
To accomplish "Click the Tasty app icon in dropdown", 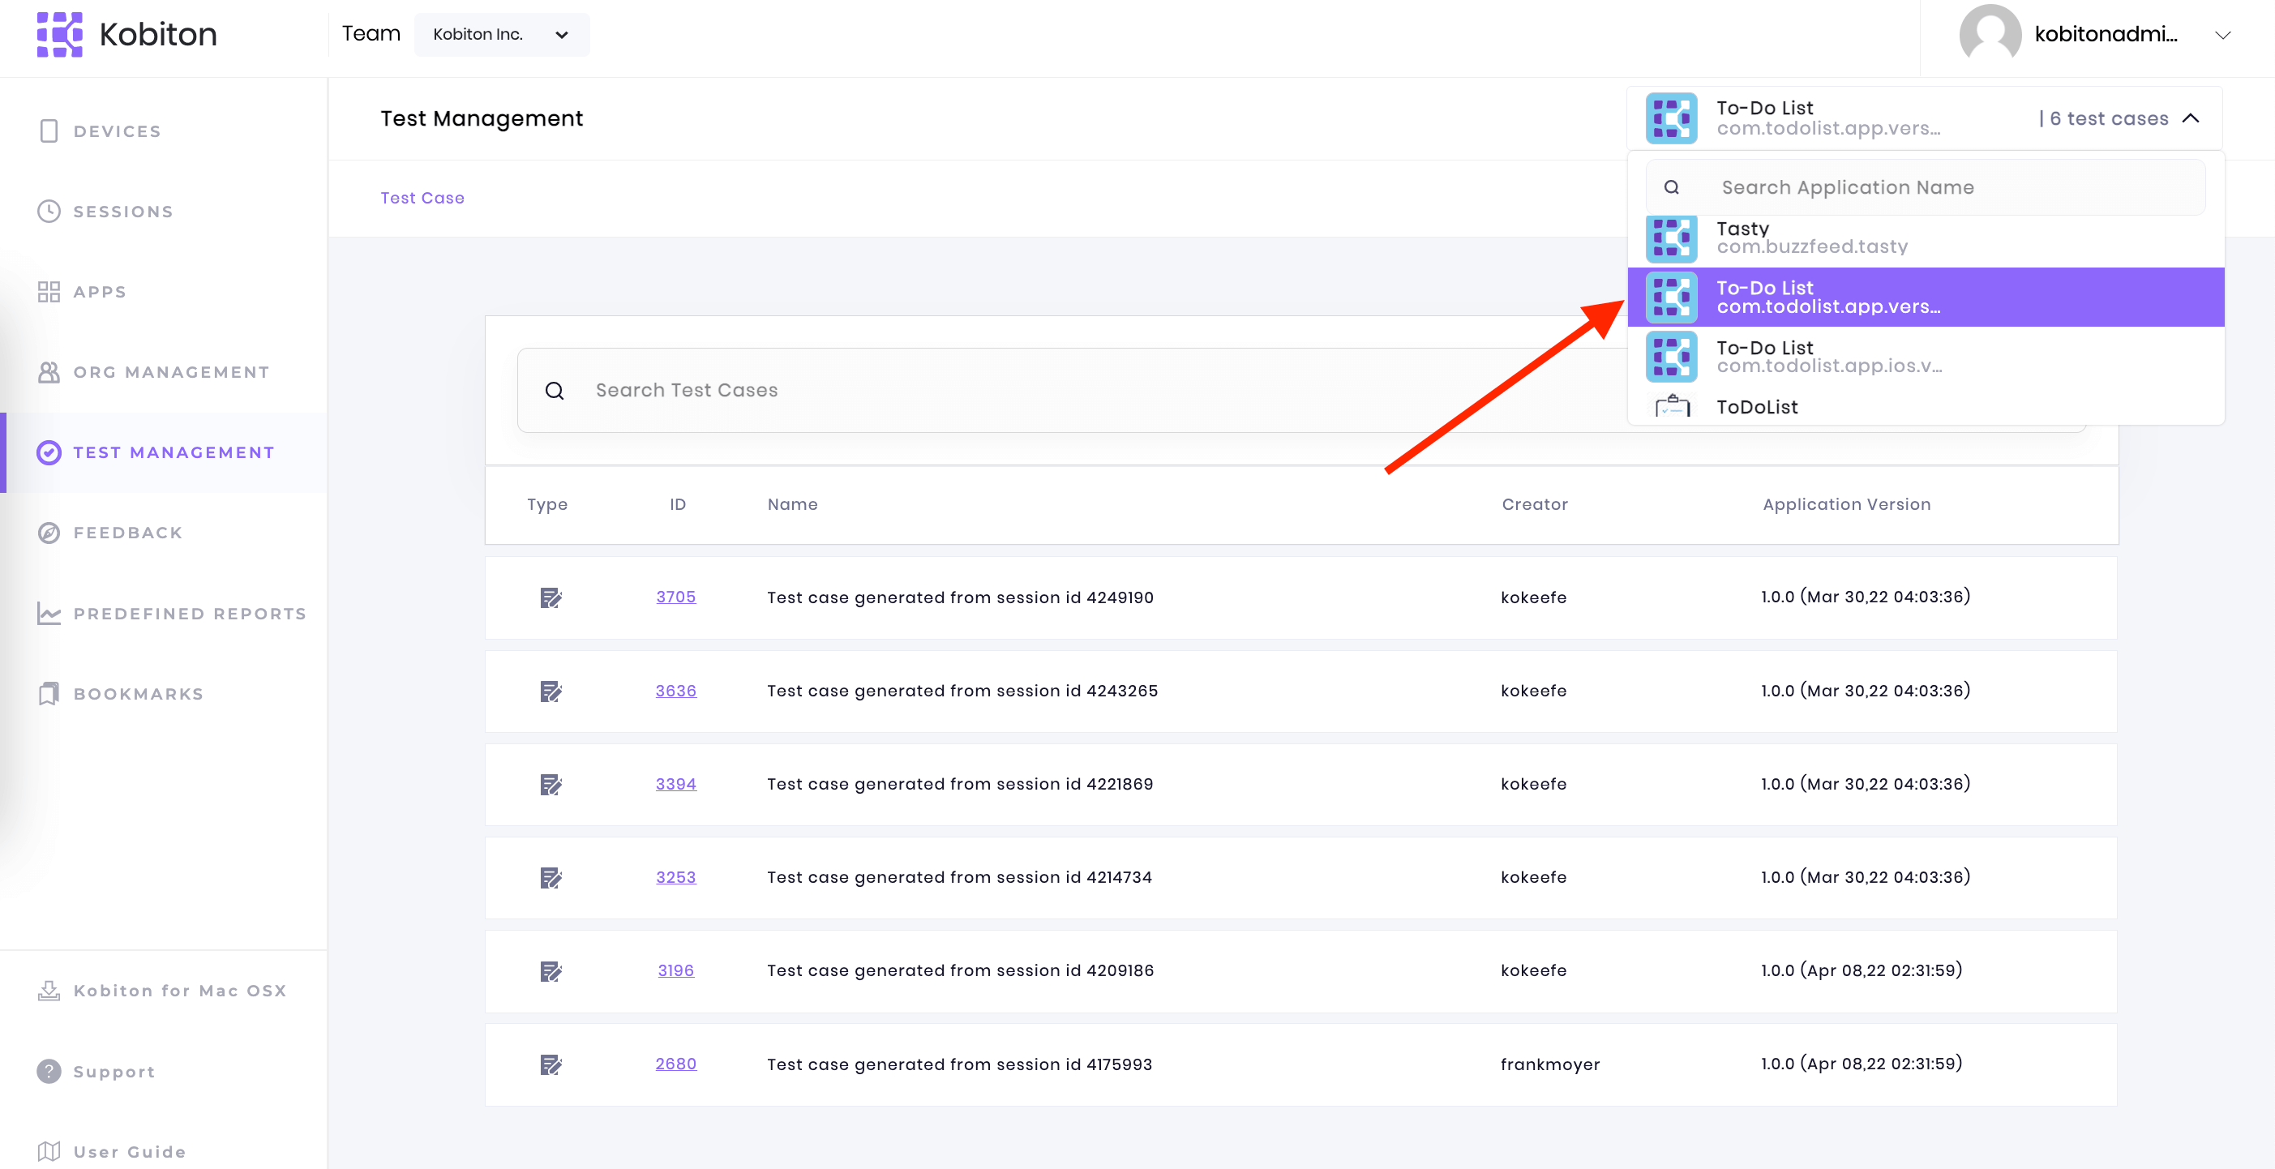I will click(x=1671, y=238).
